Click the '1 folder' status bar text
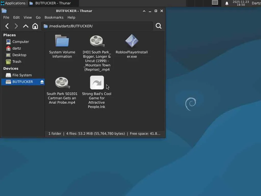Viewport: 261px width, 196px height. point(55,134)
